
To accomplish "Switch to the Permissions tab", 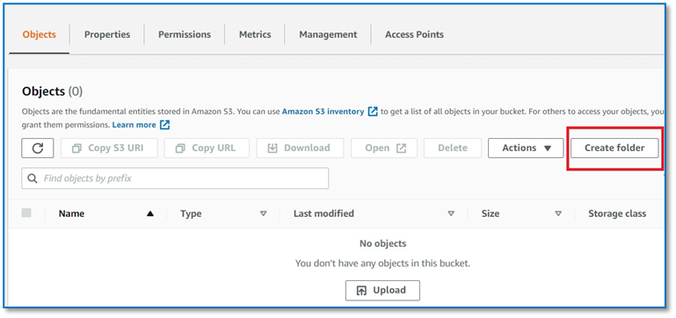I will [185, 34].
